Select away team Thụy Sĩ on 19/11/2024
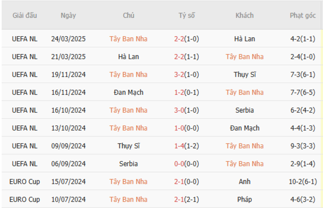Screen dimensions: 323x208 [244, 74]
